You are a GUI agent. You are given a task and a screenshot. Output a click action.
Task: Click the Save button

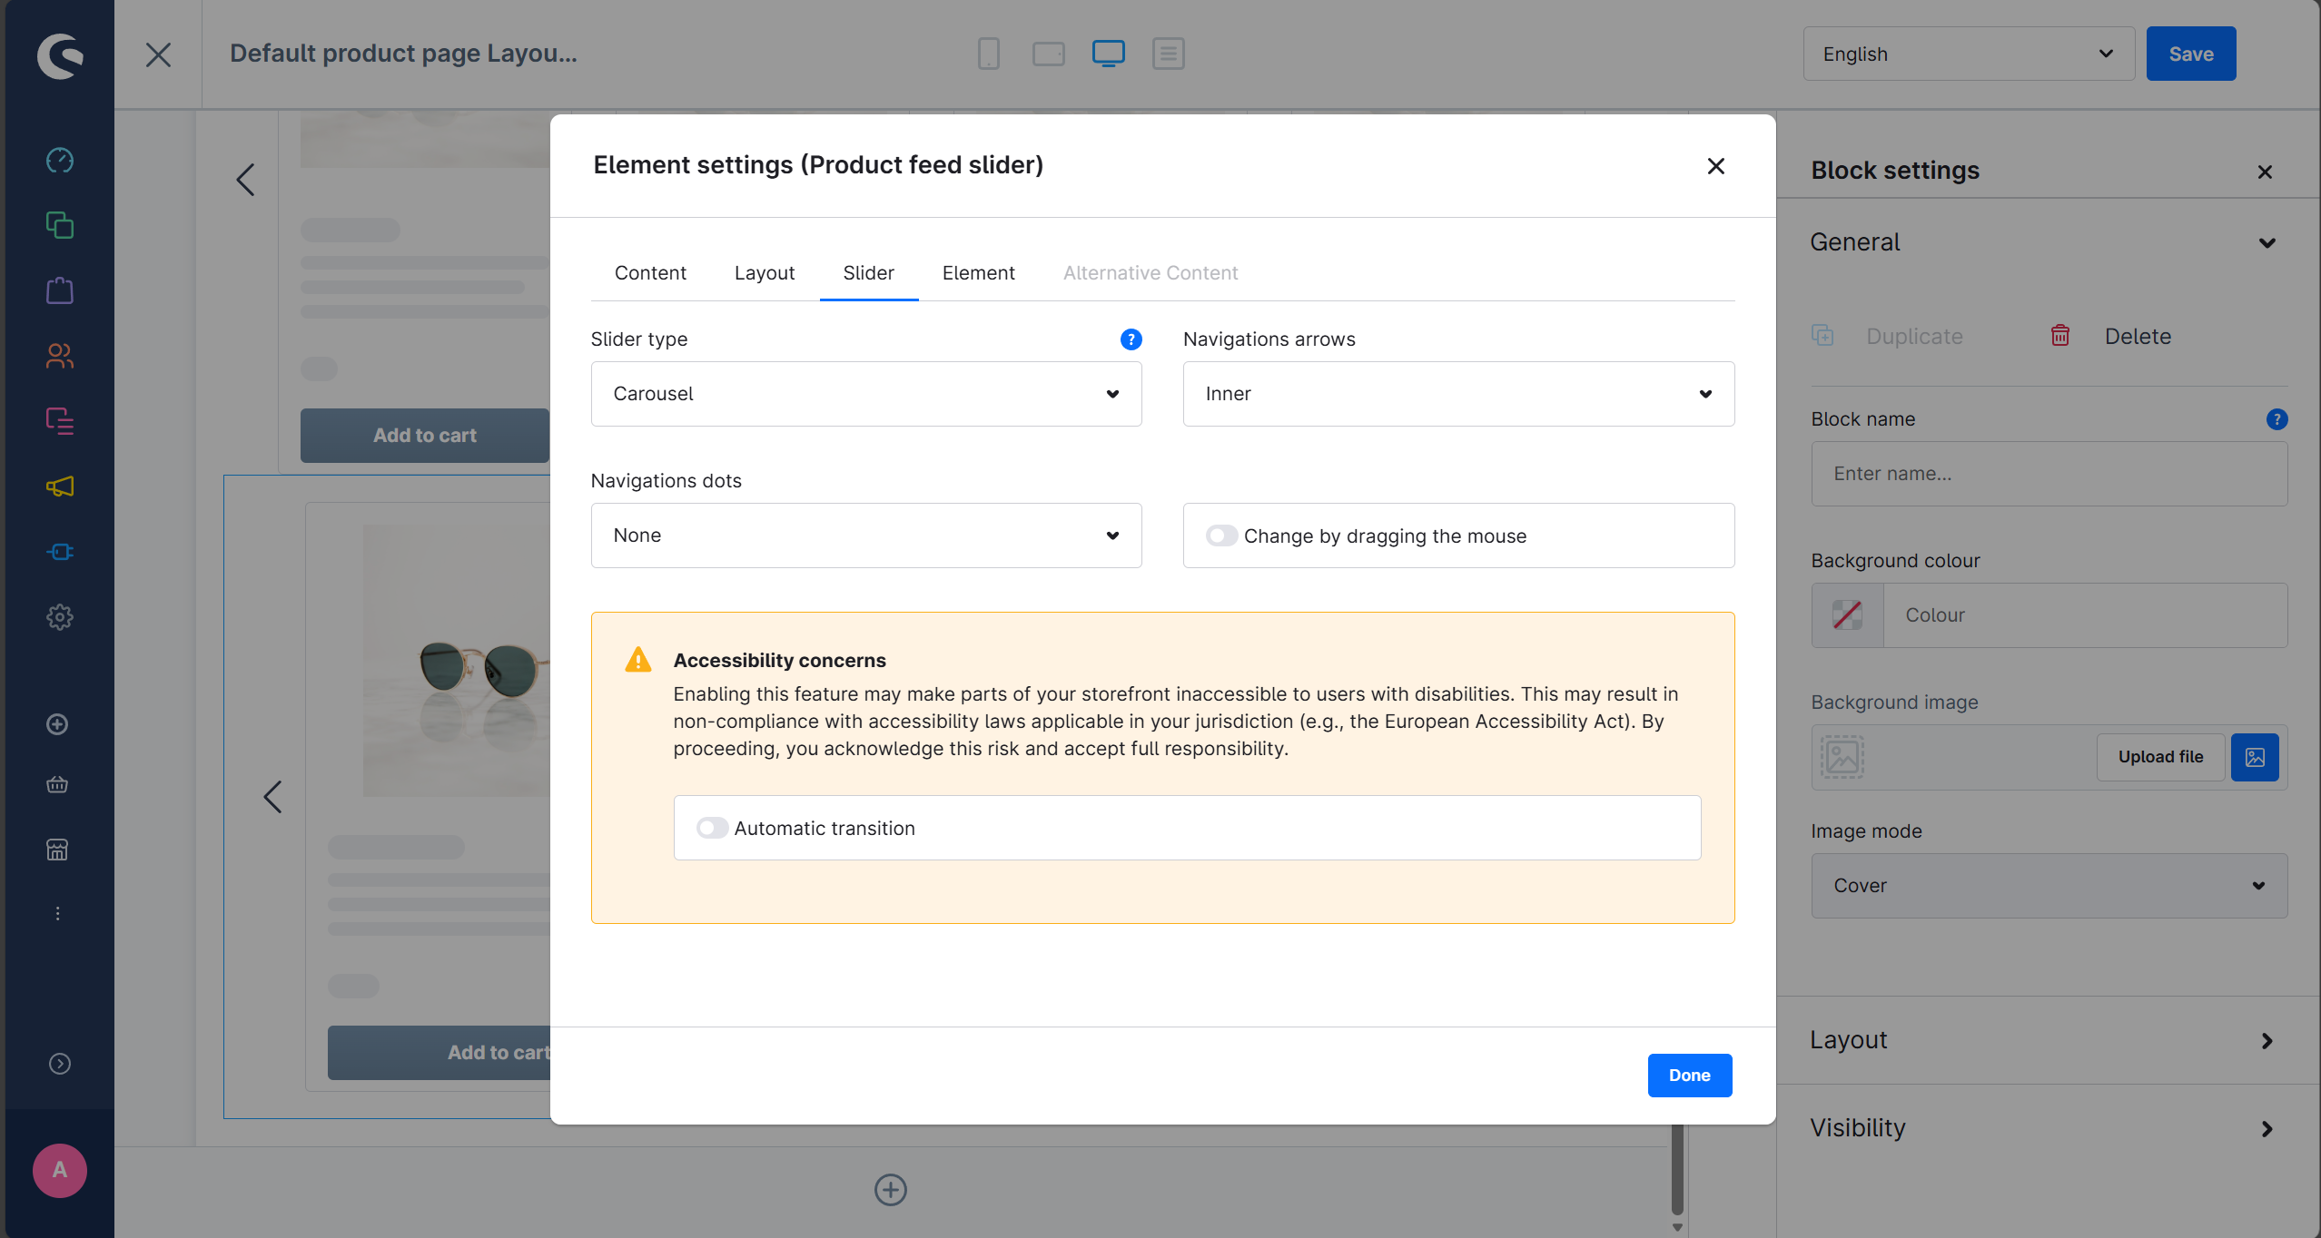[x=2191, y=54]
